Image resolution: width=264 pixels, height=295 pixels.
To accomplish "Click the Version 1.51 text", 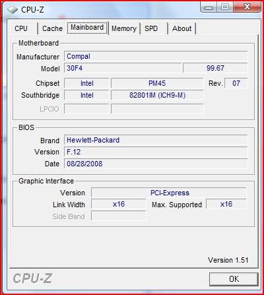I will [x=228, y=260].
